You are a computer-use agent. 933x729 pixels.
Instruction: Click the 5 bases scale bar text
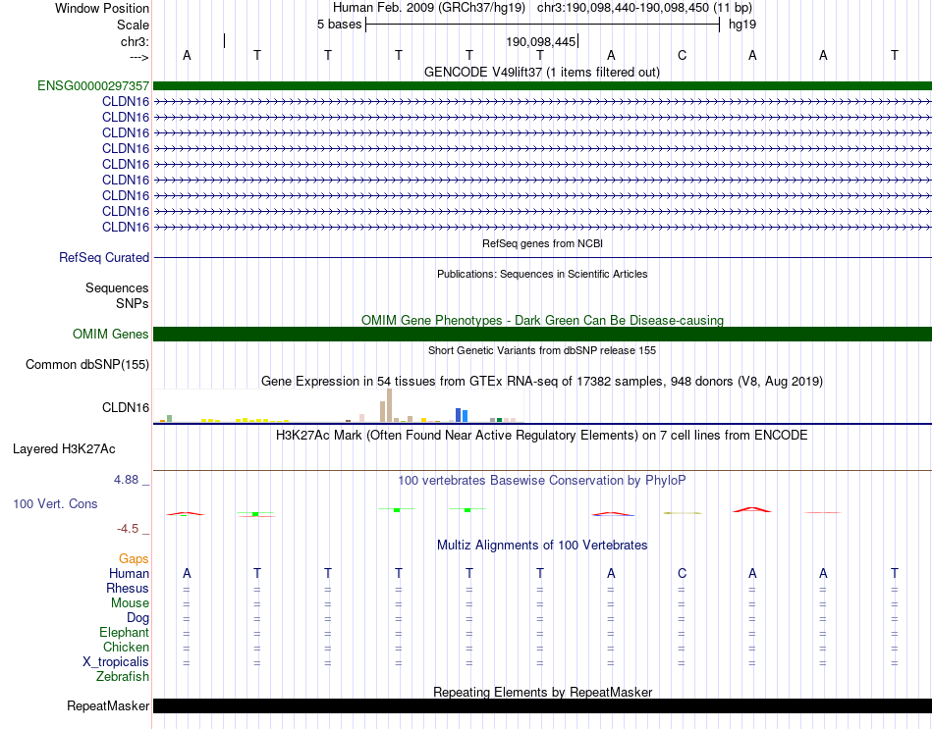pos(339,25)
